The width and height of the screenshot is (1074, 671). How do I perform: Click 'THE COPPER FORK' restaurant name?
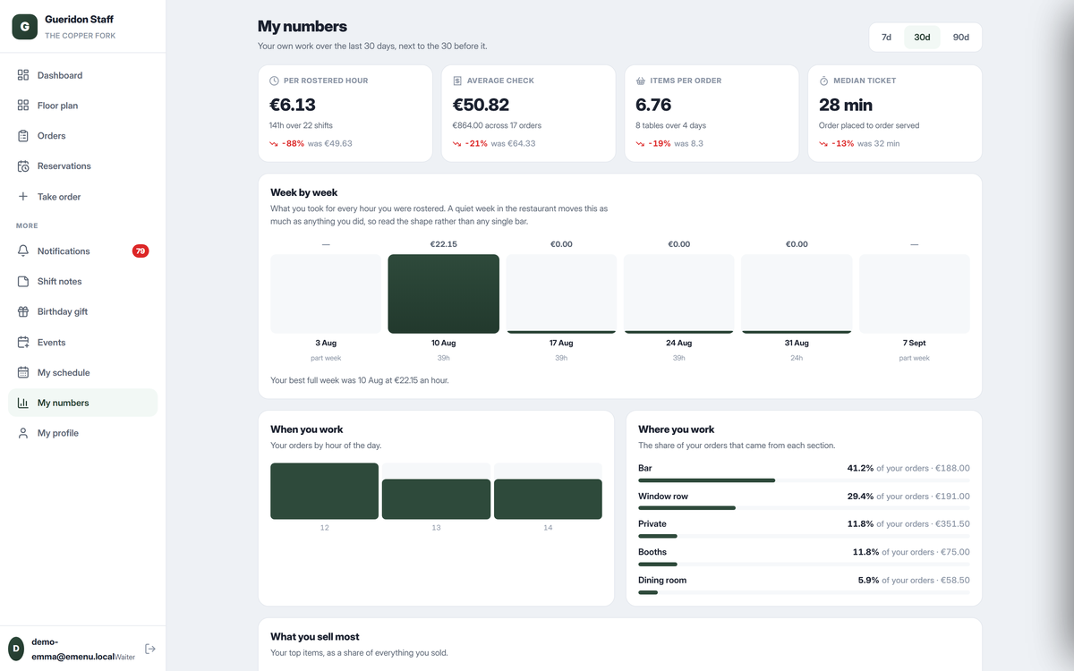[80, 36]
